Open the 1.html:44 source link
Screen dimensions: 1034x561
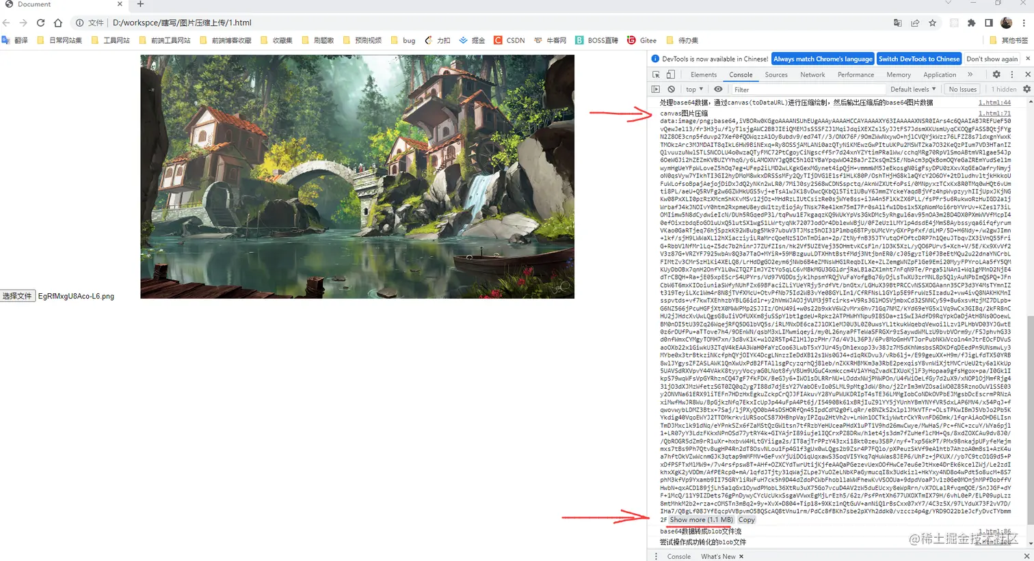[994, 102]
